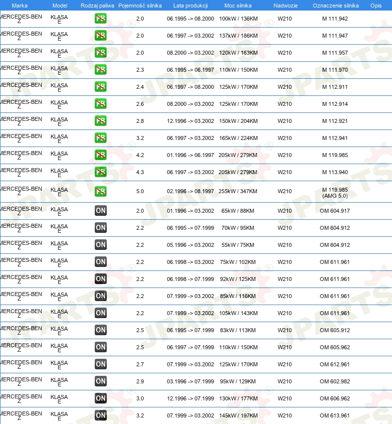Select engine code OM 604.917

coord(335,211)
